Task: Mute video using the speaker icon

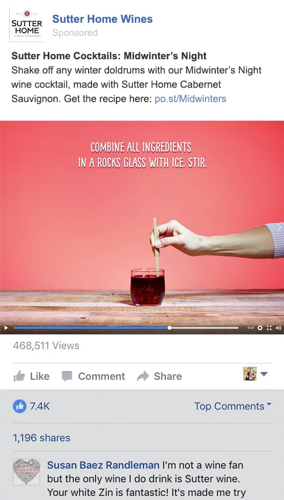Action: 278,328
